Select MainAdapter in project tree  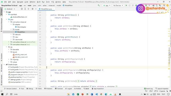coord(21,27)
